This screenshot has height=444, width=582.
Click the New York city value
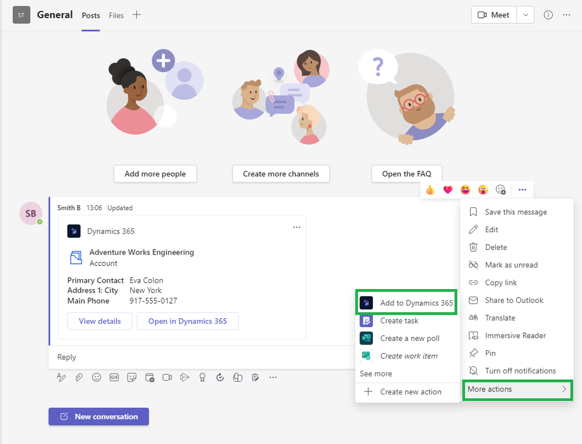point(146,290)
